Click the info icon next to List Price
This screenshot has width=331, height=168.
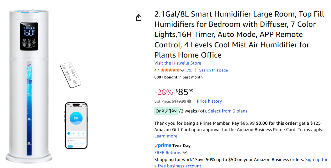point(189,101)
